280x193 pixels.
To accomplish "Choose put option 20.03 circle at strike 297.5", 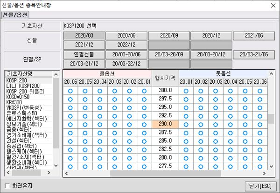I will click(x=216, y=99).
